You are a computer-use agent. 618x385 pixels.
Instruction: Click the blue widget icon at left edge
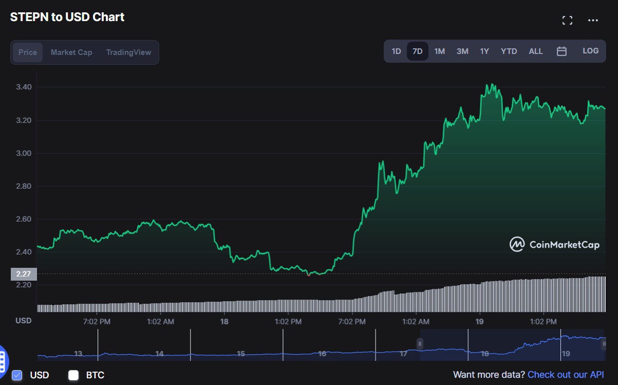coord(2,358)
